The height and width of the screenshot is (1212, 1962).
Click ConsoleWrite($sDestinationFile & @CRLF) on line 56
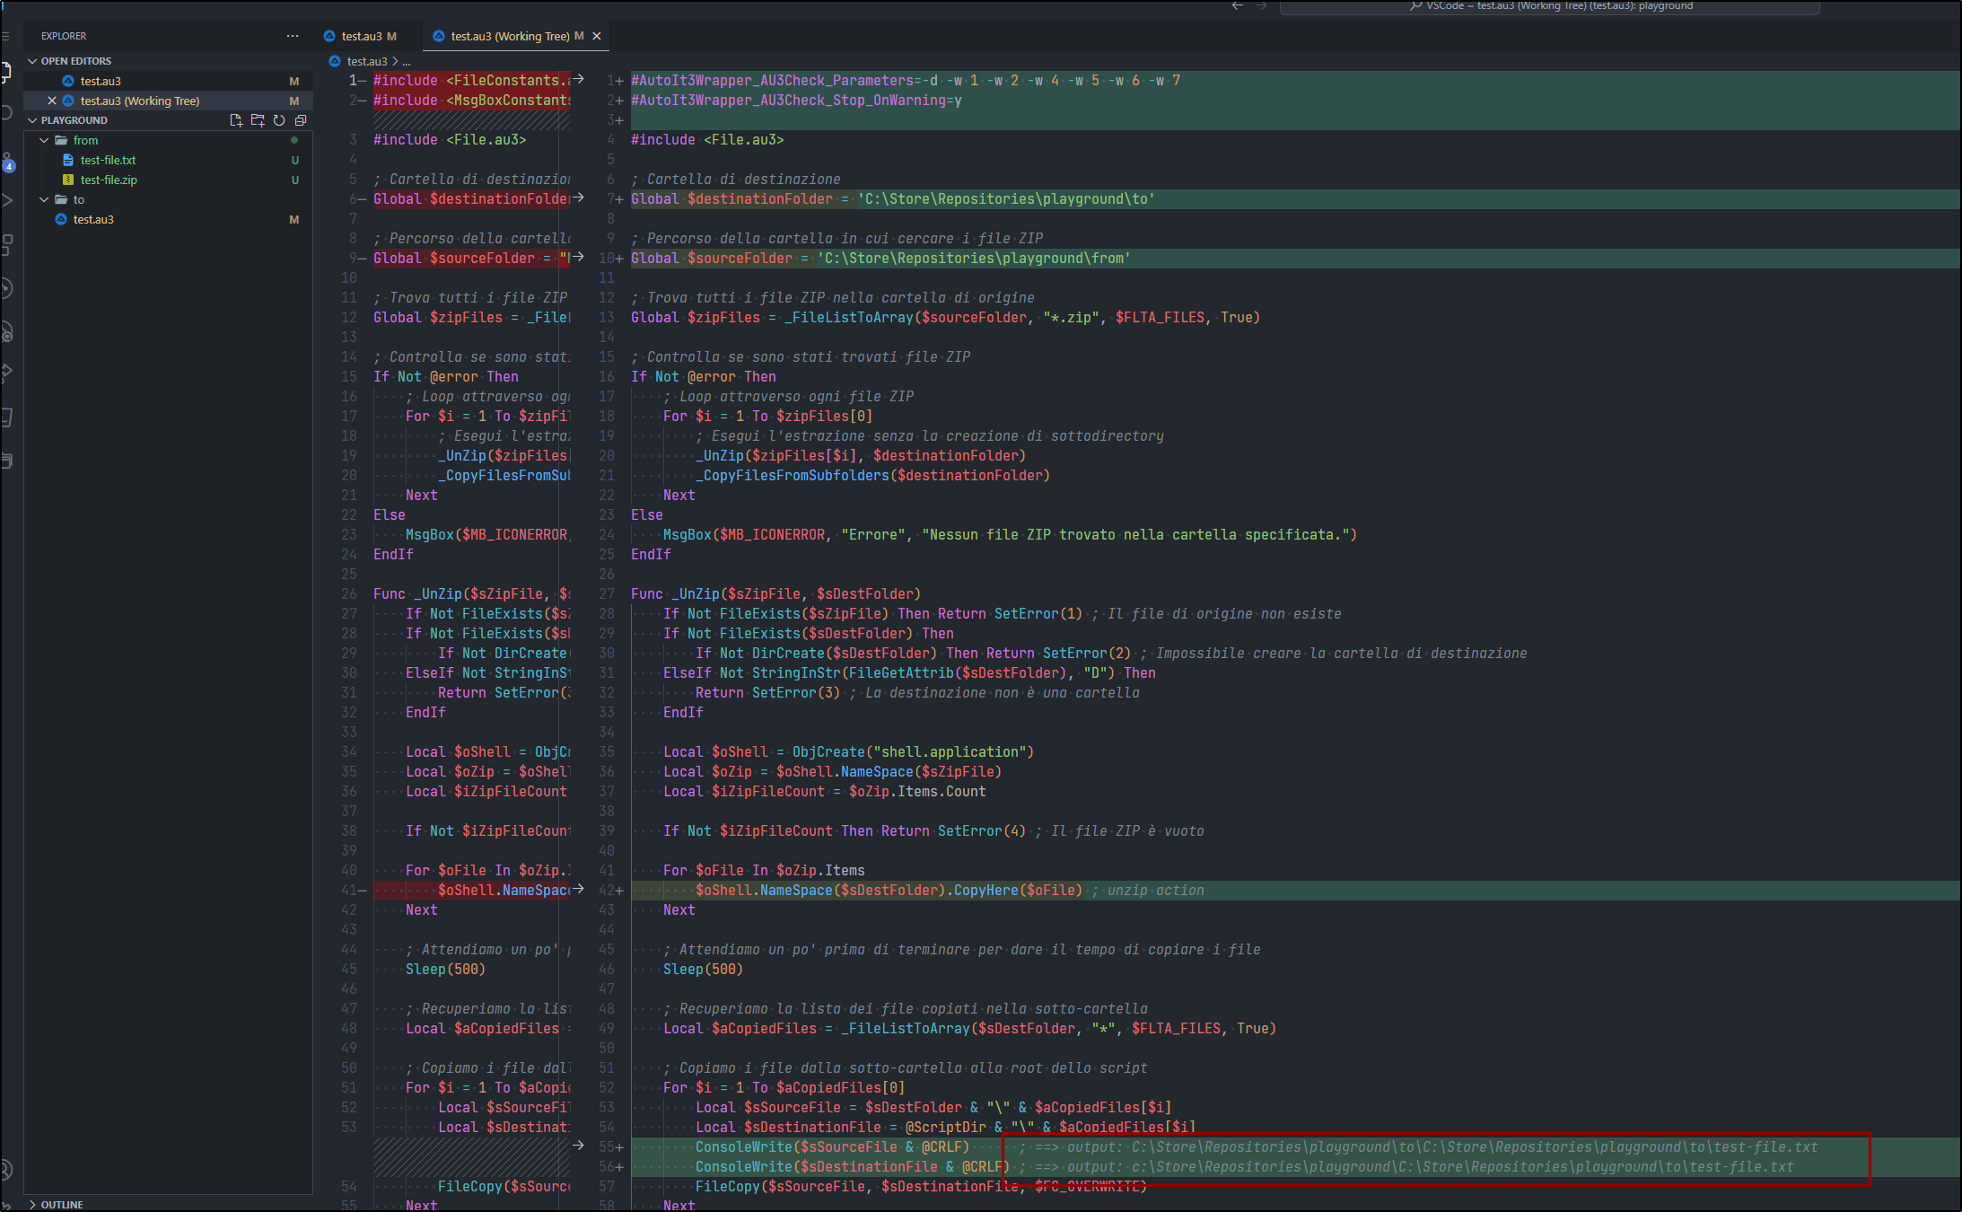pyautogui.click(x=853, y=1166)
